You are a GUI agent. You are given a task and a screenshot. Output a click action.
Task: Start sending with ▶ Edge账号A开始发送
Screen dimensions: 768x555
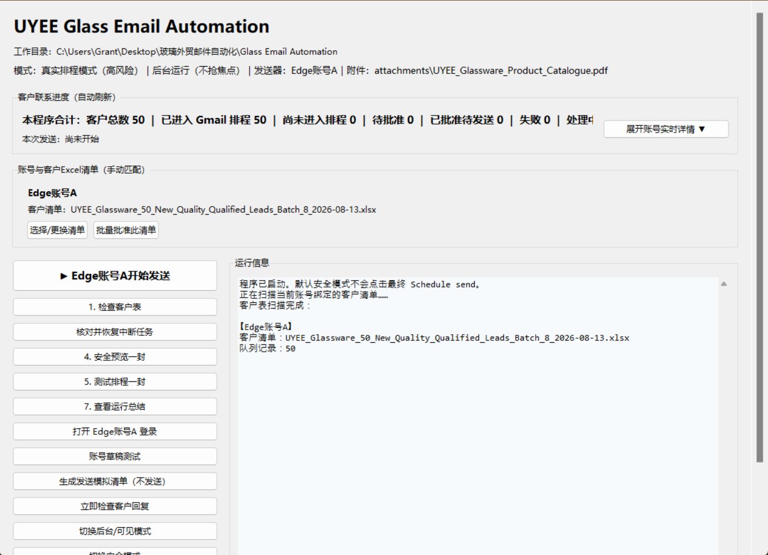(115, 276)
